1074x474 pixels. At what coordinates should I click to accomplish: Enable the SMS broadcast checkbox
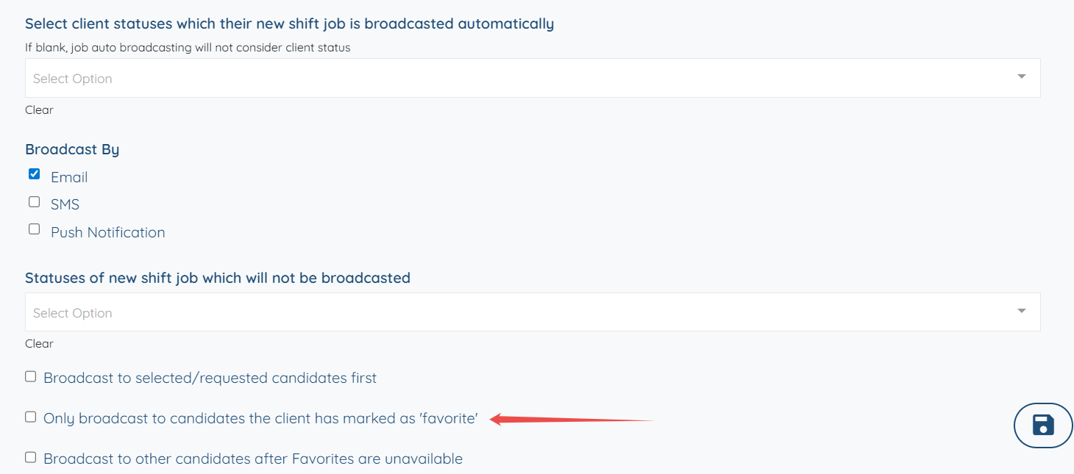[x=34, y=201]
